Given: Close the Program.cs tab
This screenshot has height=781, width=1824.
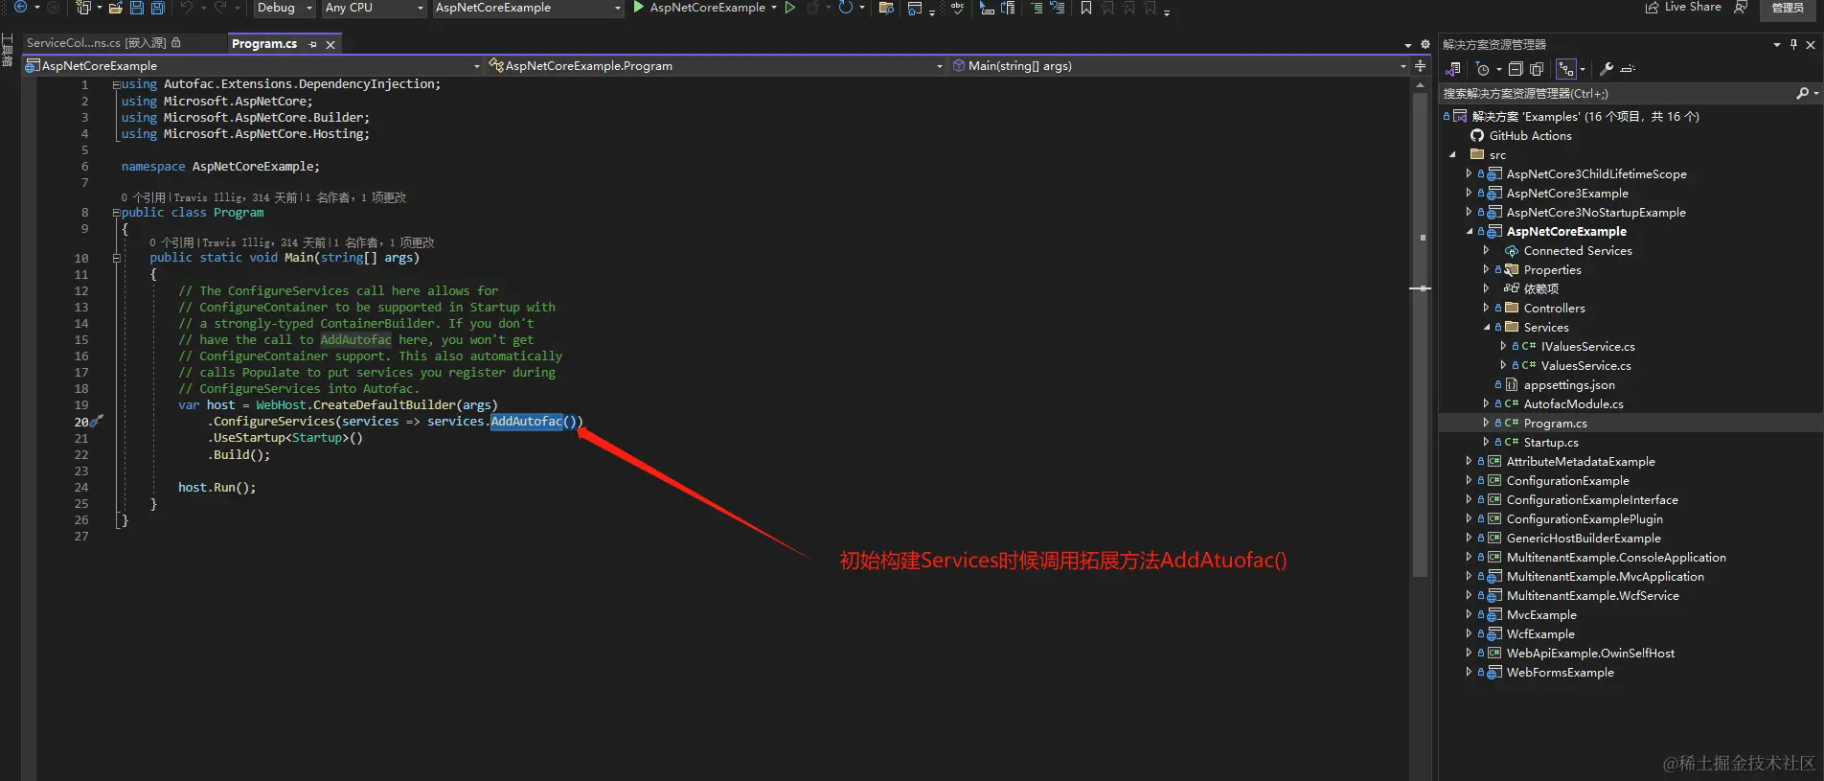Looking at the screenshot, I should pos(331,45).
